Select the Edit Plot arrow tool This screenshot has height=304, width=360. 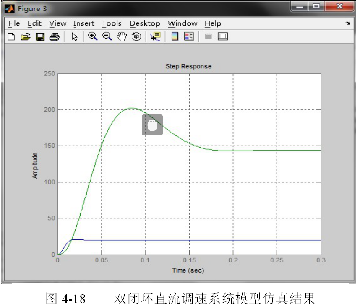pyautogui.click(x=74, y=37)
